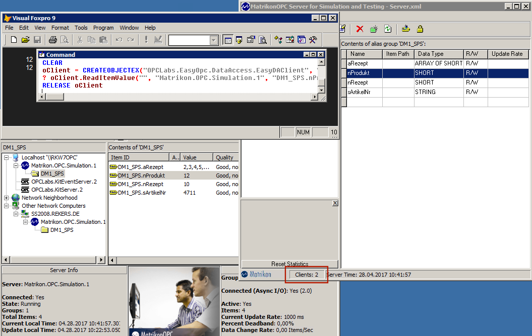Select OPCLabs.KitEventServer.2 in the server tree
The width and height of the screenshot is (532, 336).
64,182
